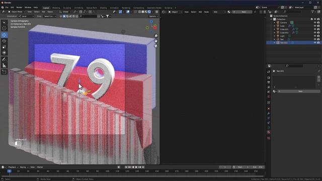This screenshot has height=181, width=322.
Task: Open the Output properties tab
Action: (x=269, y=82)
